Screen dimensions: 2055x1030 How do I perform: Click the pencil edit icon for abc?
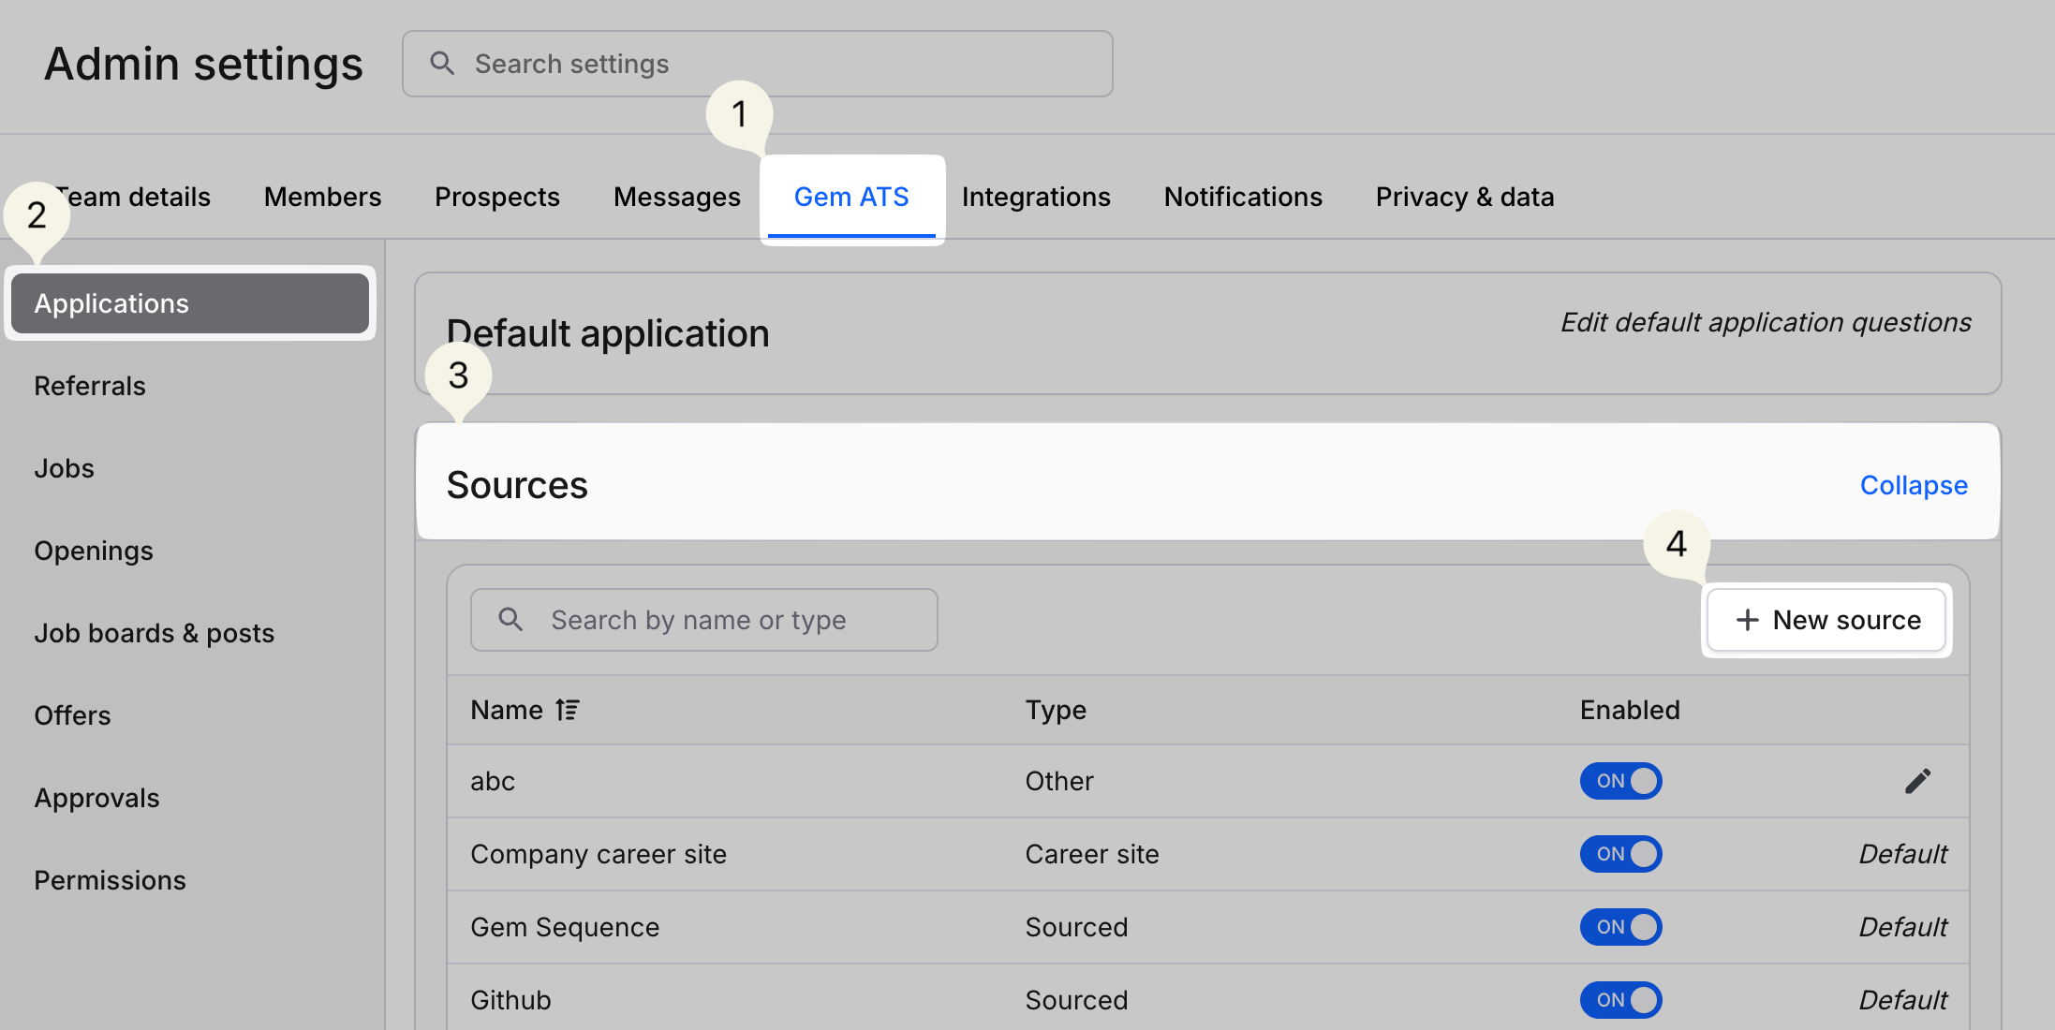(1917, 781)
